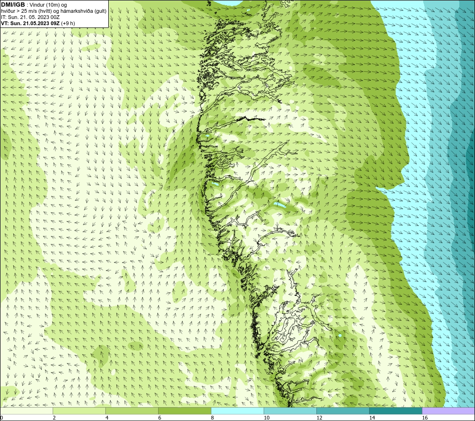The width and height of the screenshot is (475, 421).
Task: Click the 14–16 m/s dark teal swatch
Action: point(396,411)
